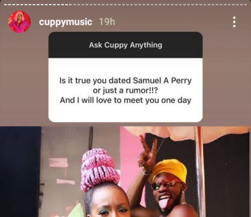
Task: Tap the cuppymusic profile picture
Action: [x=19, y=22]
